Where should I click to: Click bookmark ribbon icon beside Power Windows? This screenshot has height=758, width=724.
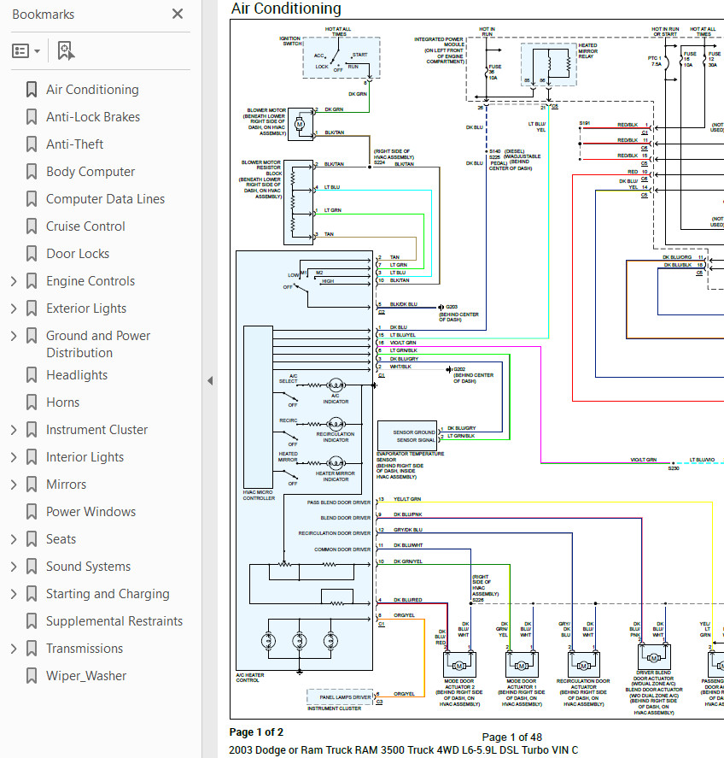[x=32, y=511]
